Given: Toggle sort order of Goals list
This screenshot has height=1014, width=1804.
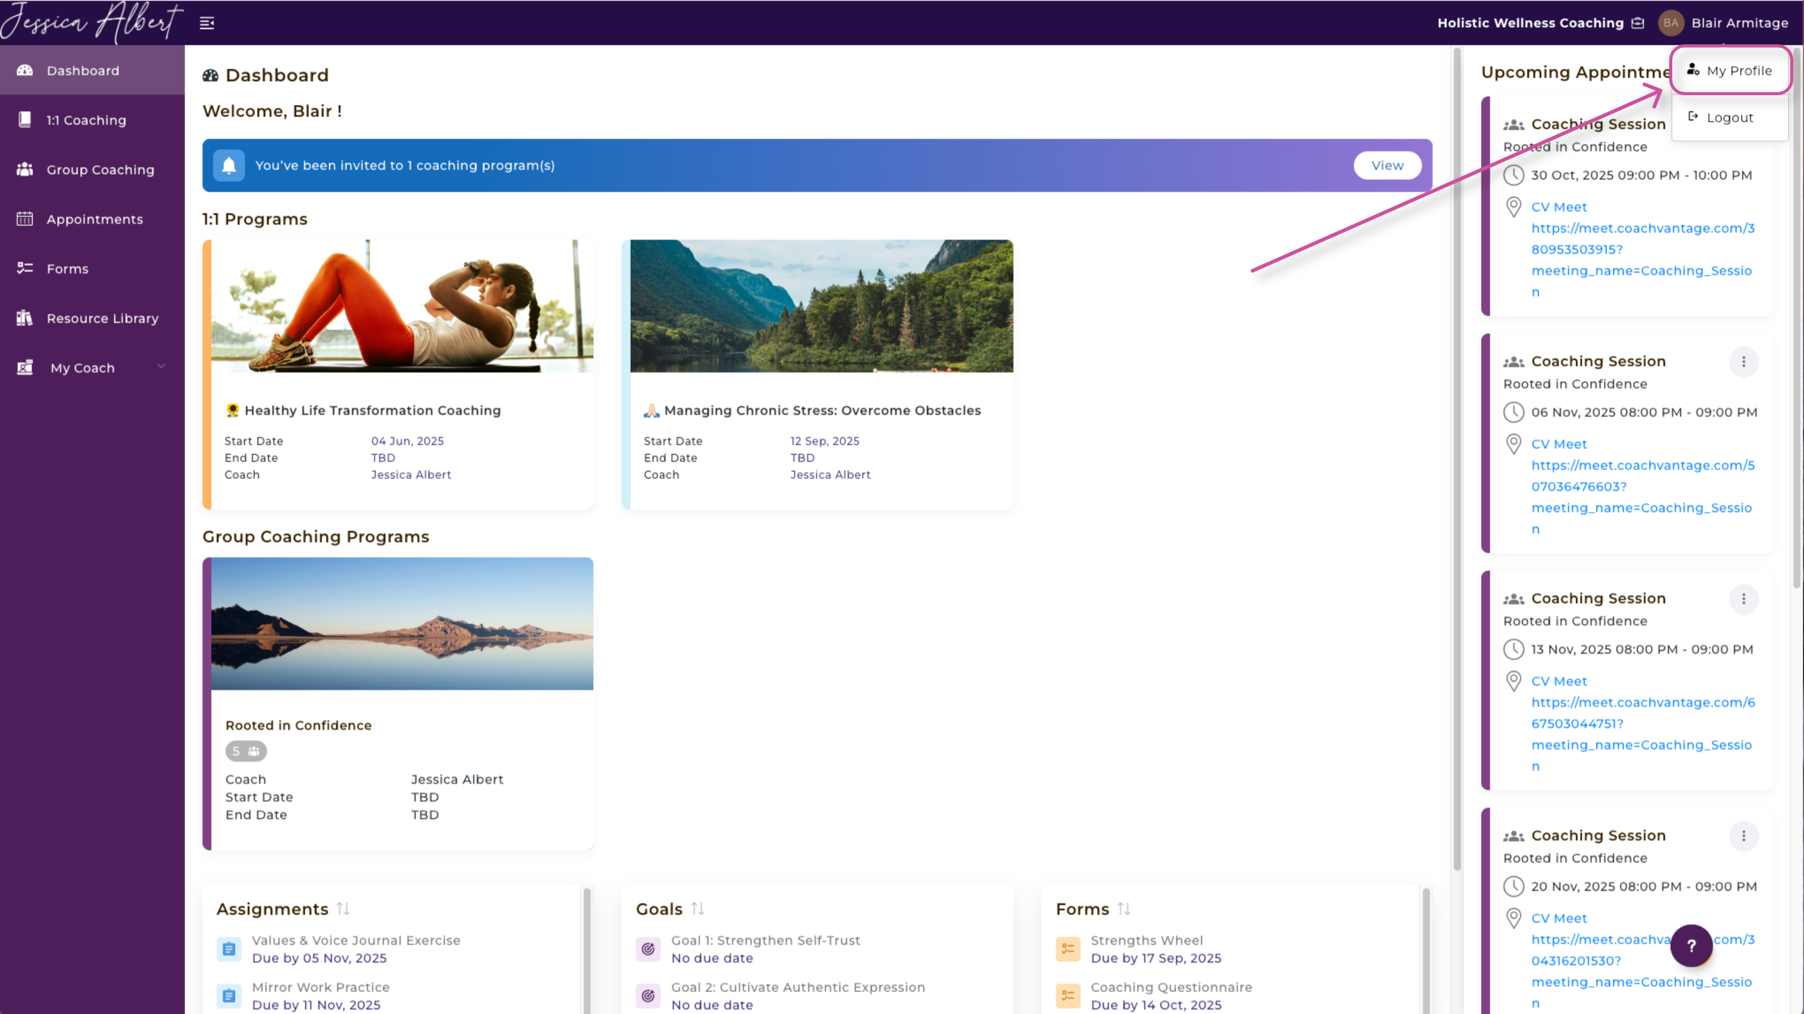Looking at the screenshot, I should 697,908.
